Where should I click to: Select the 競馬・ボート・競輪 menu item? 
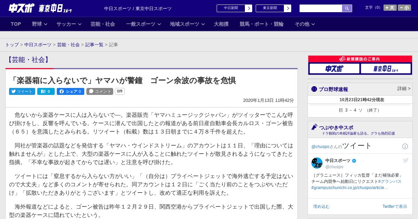coord(262,24)
